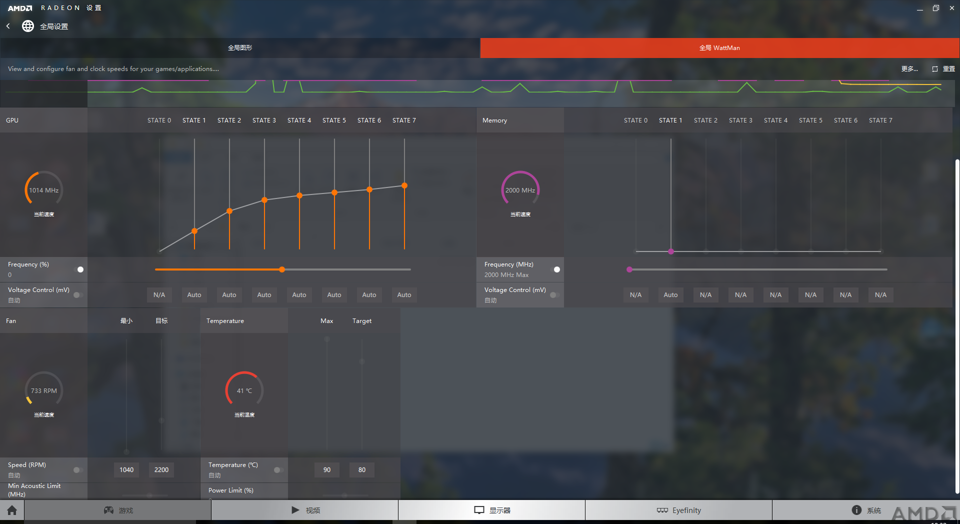The height and width of the screenshot is (524, 960).
Task: Click Memory State 7 voltage N/A field
Action: [x=880, y=295]
